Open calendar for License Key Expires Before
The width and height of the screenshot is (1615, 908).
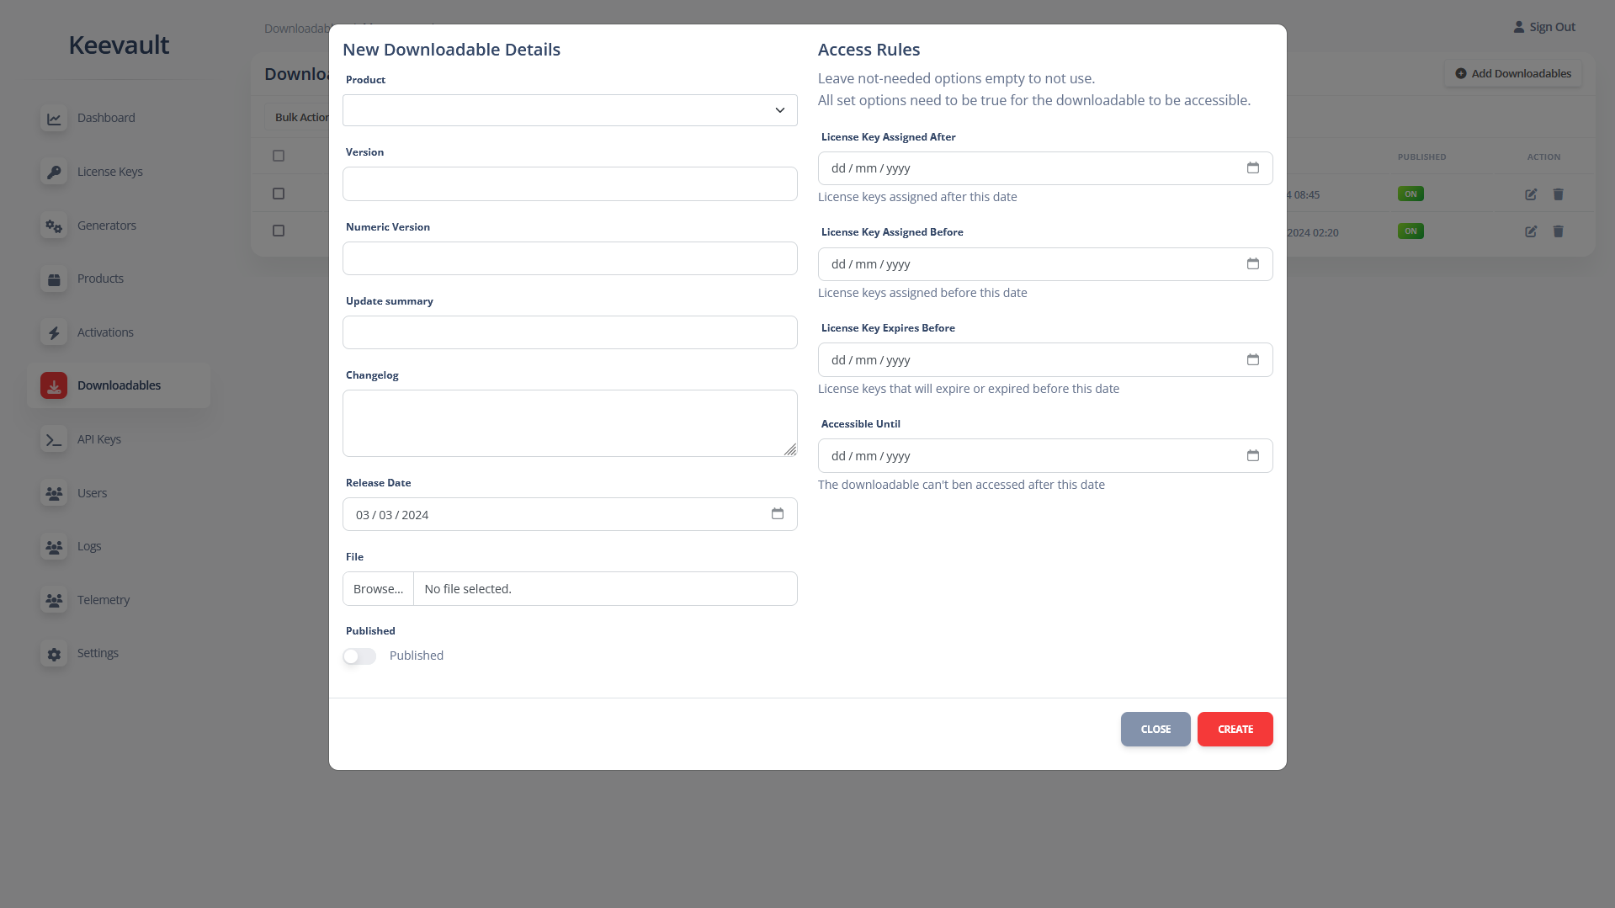(1252, 360)
